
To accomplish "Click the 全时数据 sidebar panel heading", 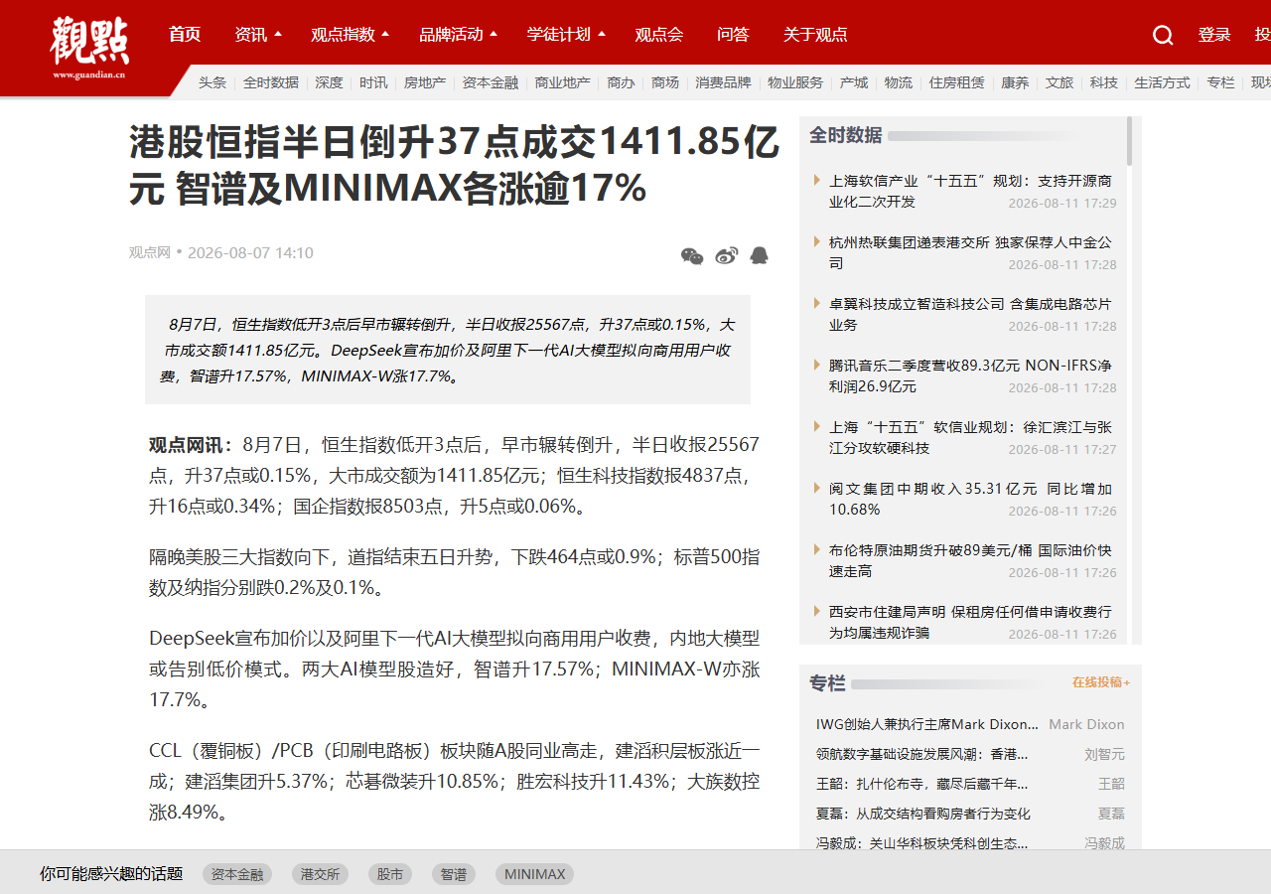I will click(845, 135).
